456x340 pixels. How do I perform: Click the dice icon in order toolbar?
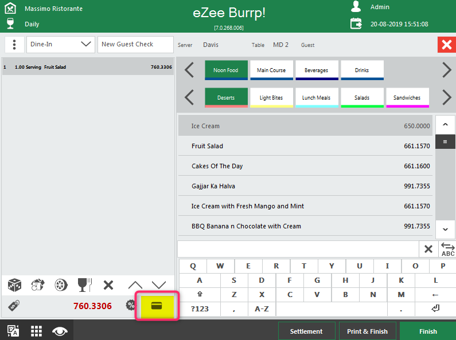pos(14,285)
